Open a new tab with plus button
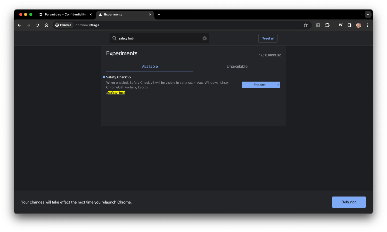The width and height of the screenshot is (387, 232). (159, 14)
